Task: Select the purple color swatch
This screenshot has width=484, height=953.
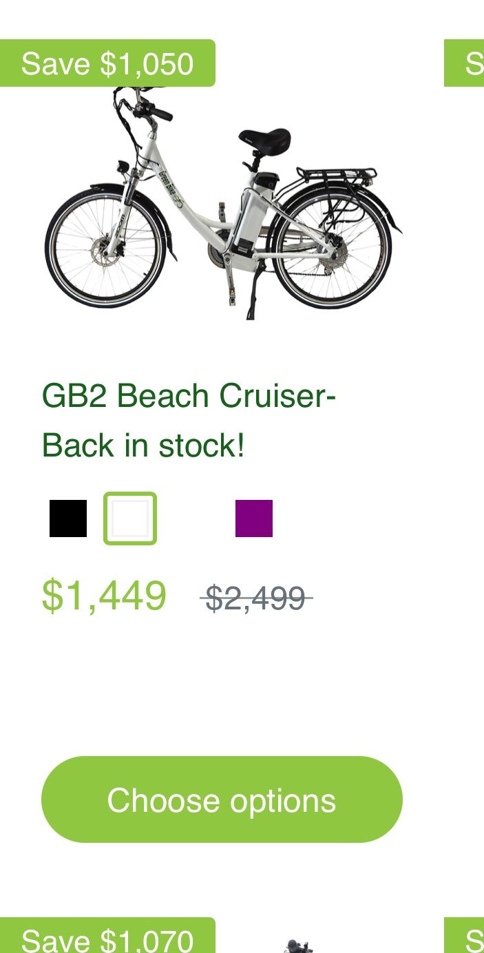Action: click(253, 519)
